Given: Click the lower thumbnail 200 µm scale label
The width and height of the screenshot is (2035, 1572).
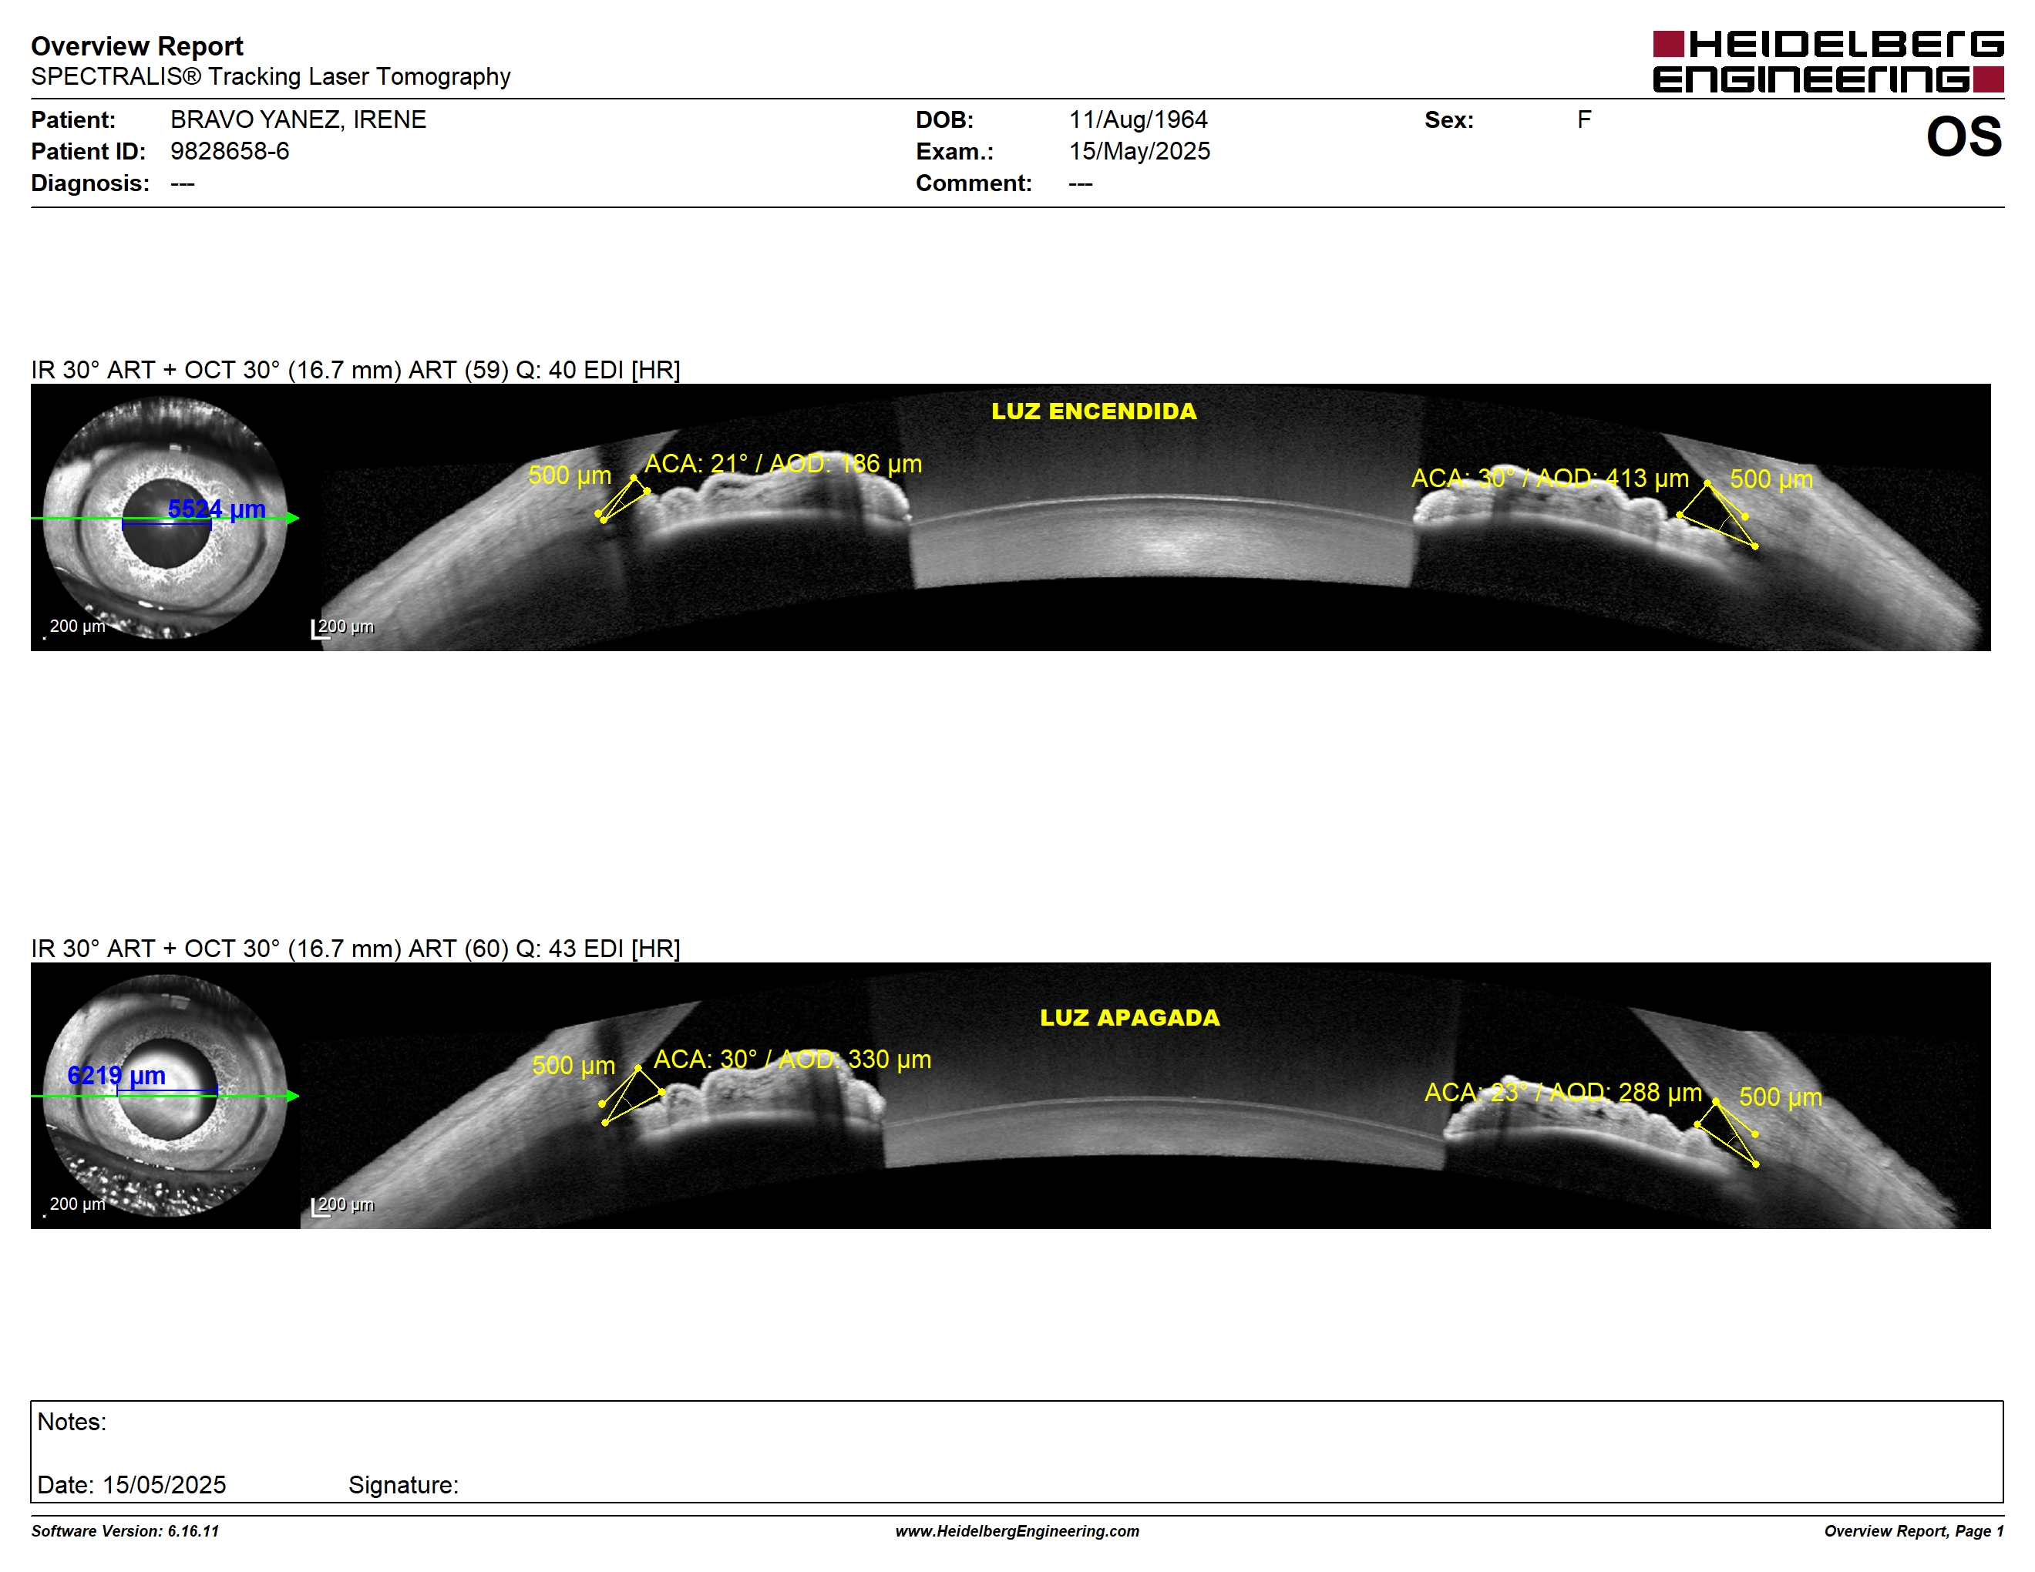Looking at the screenshot, I should click(x=76, y=1204).
